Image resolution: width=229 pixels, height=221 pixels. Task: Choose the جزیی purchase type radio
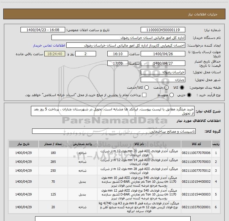189,95
